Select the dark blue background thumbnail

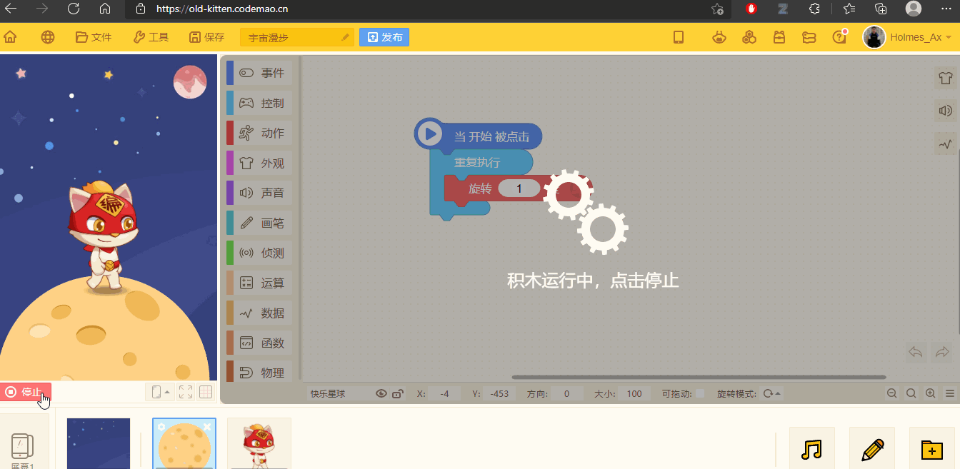99,443
